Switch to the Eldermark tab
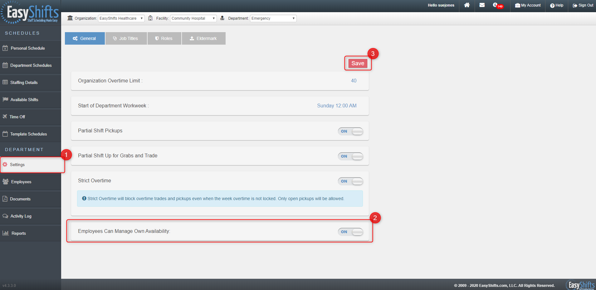Viewport: 596px width, 290px height. [x=204, y=38]
